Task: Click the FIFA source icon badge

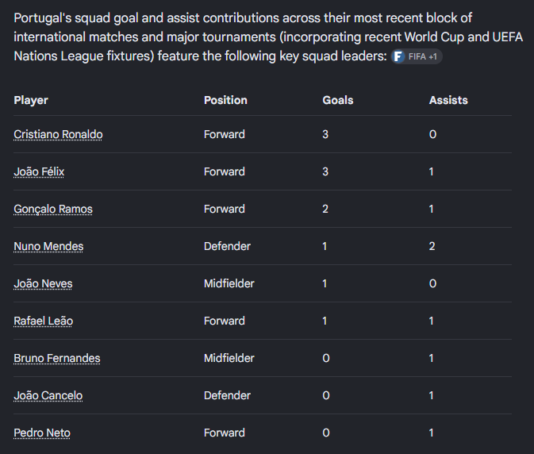Action: 398,56
